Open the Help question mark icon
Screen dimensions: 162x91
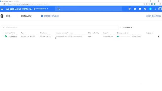(145, 9)
